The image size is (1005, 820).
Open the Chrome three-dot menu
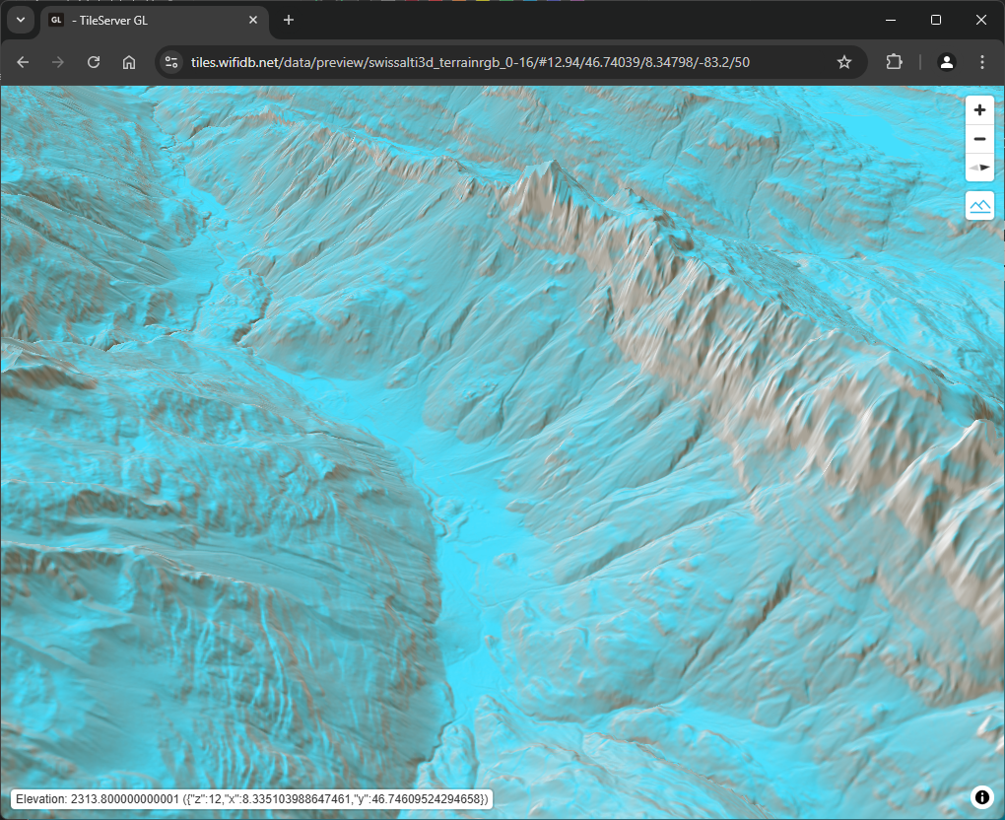click(982, 62)
